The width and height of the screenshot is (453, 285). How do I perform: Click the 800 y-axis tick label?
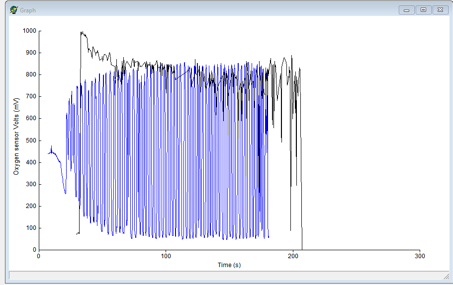click(x=31, y=74)
